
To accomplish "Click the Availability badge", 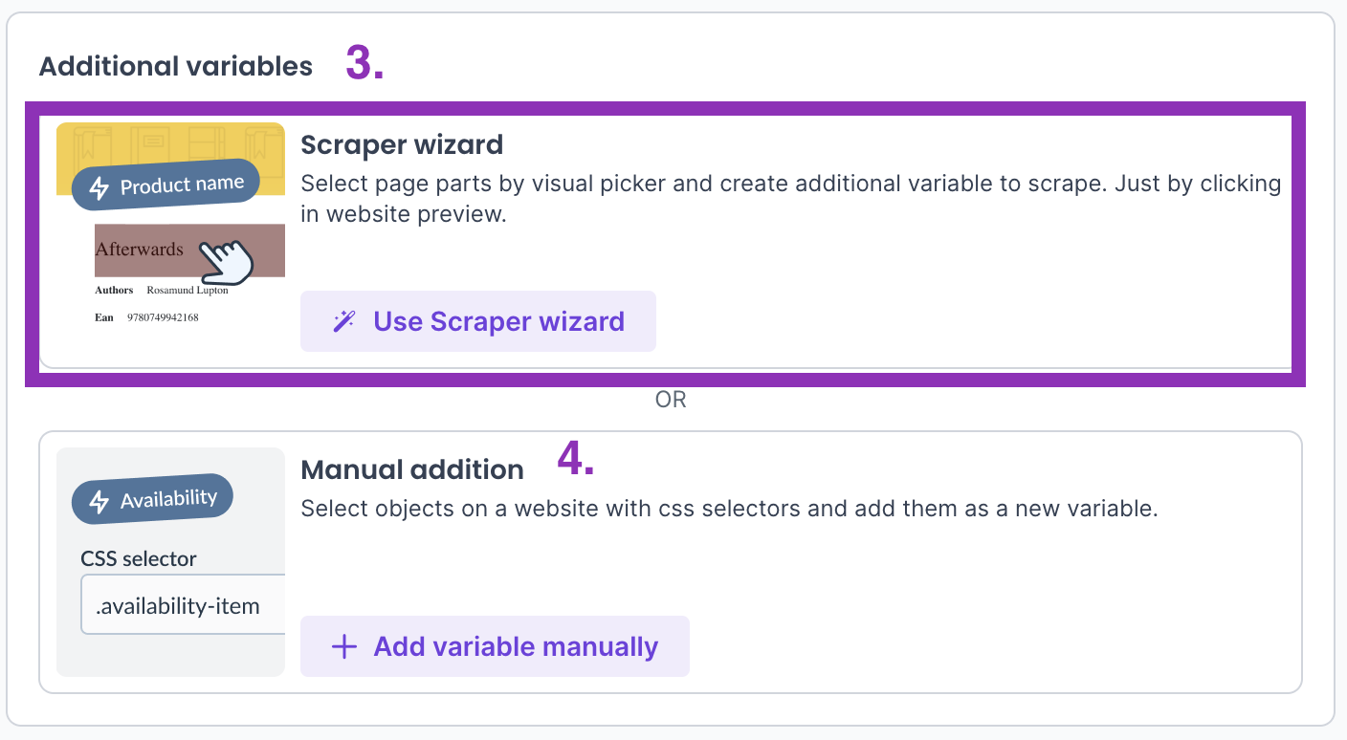I will [x=152, y=499].
